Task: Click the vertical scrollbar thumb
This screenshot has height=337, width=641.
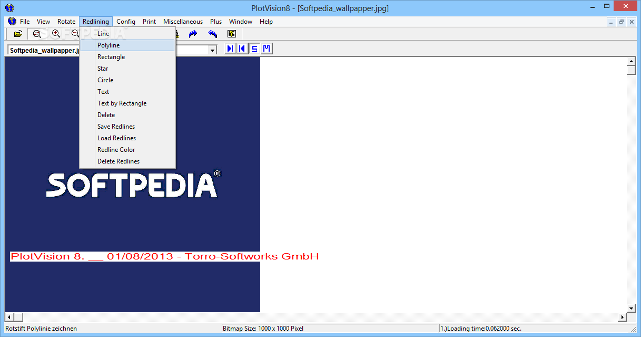Action: pos(632,71)
